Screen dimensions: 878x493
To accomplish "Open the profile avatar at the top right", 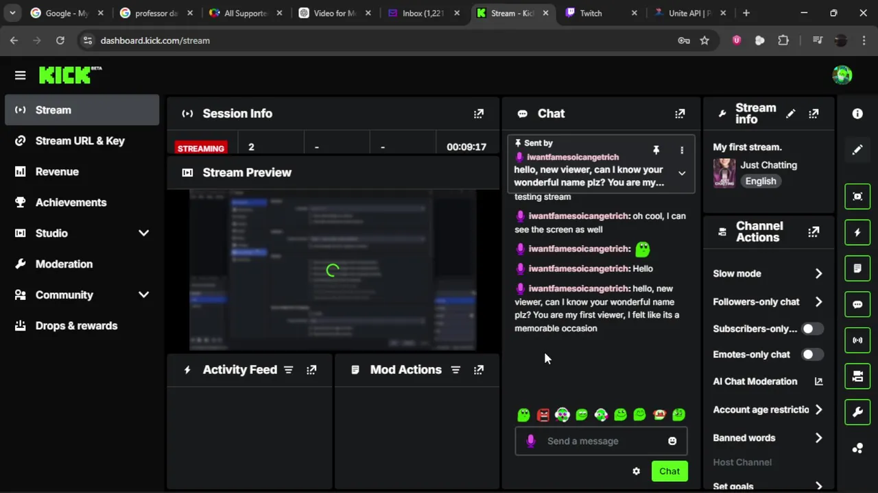I will [x=842, y=75].
